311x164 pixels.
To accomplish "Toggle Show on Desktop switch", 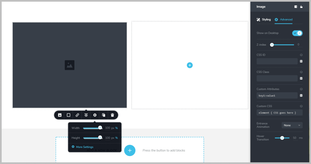I will 297,33.
